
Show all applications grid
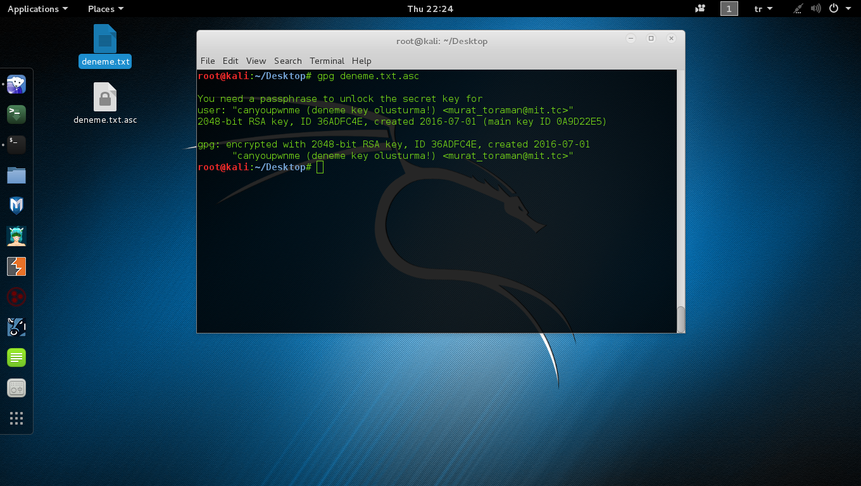click(x=16, y=418)
